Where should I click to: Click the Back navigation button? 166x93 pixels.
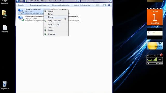click(18, 1)
